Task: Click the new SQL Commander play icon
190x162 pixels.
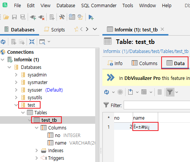Action: [91, 17]
